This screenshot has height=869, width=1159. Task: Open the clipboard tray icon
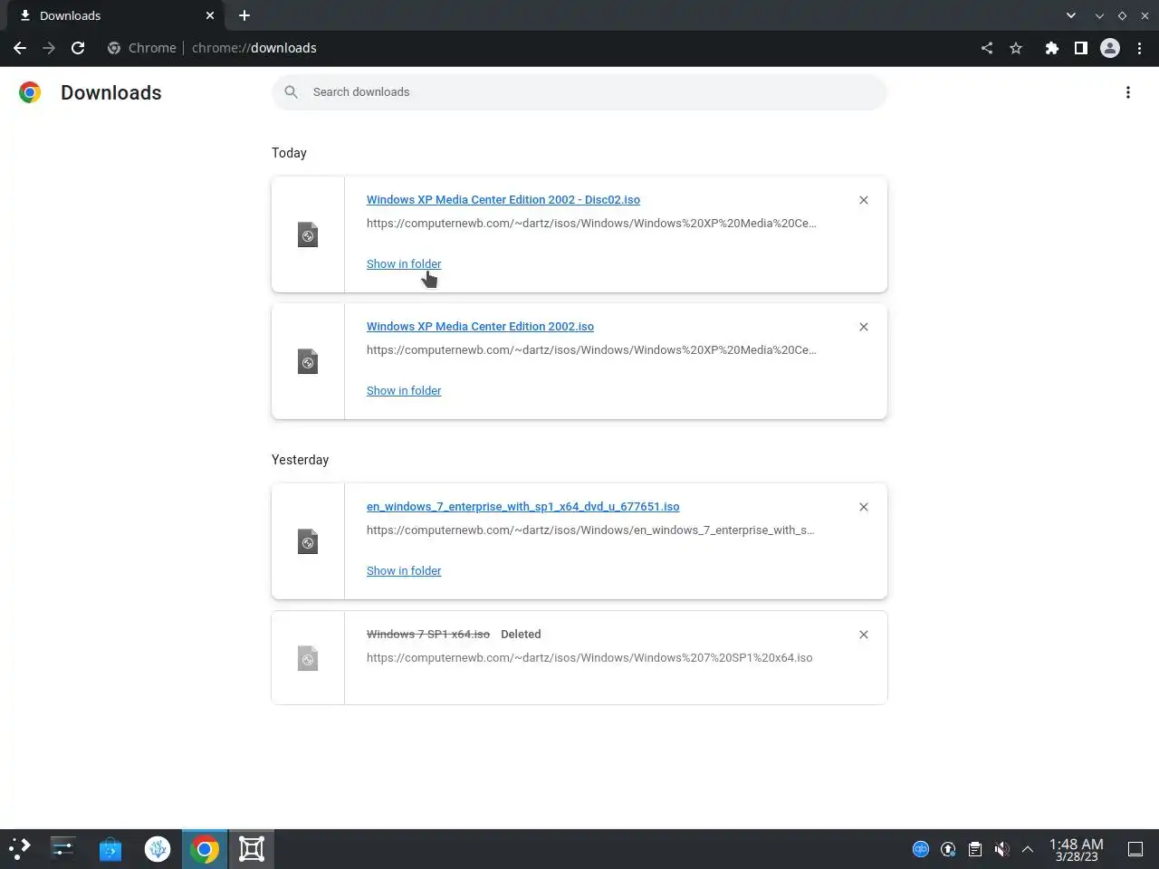point(974,849)
